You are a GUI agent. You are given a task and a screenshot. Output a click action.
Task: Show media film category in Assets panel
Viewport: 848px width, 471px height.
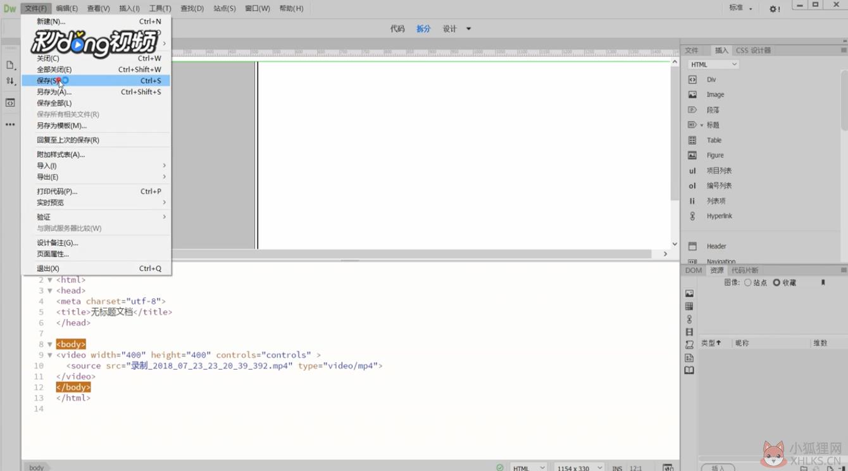pos(689,332)
